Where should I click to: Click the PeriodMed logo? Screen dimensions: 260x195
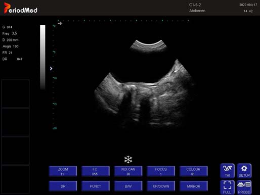[x=21, y=8]
